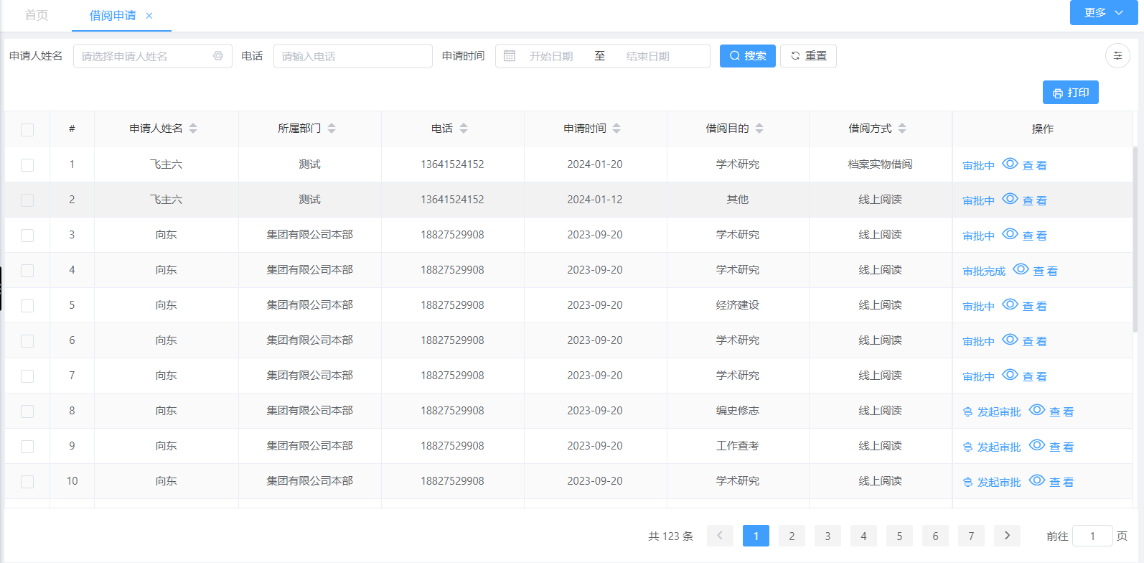Check the row 5 checkbox
Screen dimensions: 1144x563
click(27, 306)
